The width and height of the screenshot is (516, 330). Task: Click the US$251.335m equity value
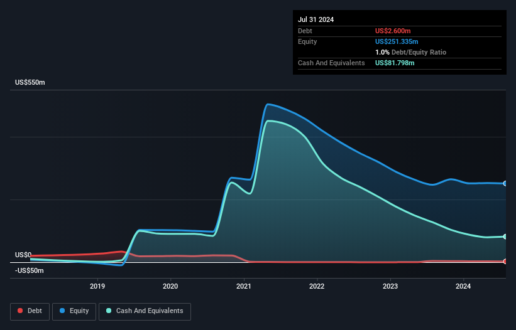(x=397, y=41)
